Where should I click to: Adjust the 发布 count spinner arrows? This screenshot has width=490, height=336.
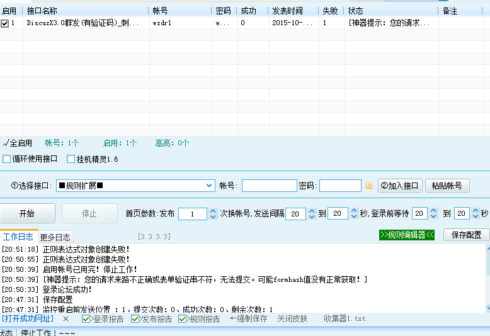click(212, 213)
